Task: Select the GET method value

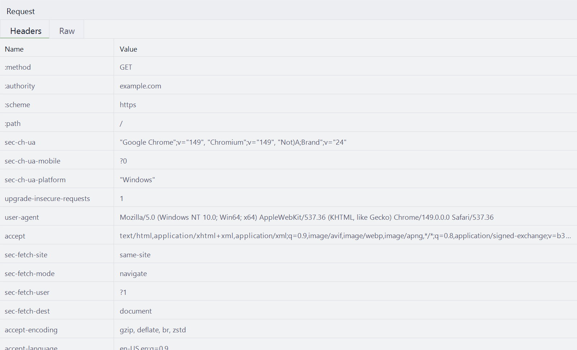Action: [126, 67]
